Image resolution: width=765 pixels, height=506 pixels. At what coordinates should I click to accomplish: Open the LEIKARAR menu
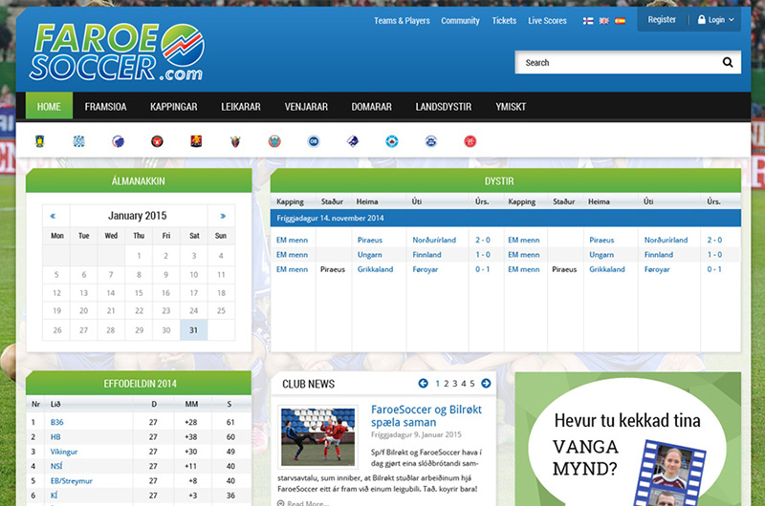(241, 107)
